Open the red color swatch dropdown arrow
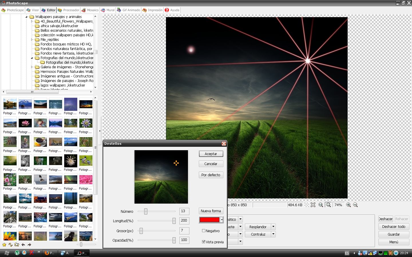The height and width of the screenshot is (257, 412). [222, 220]
